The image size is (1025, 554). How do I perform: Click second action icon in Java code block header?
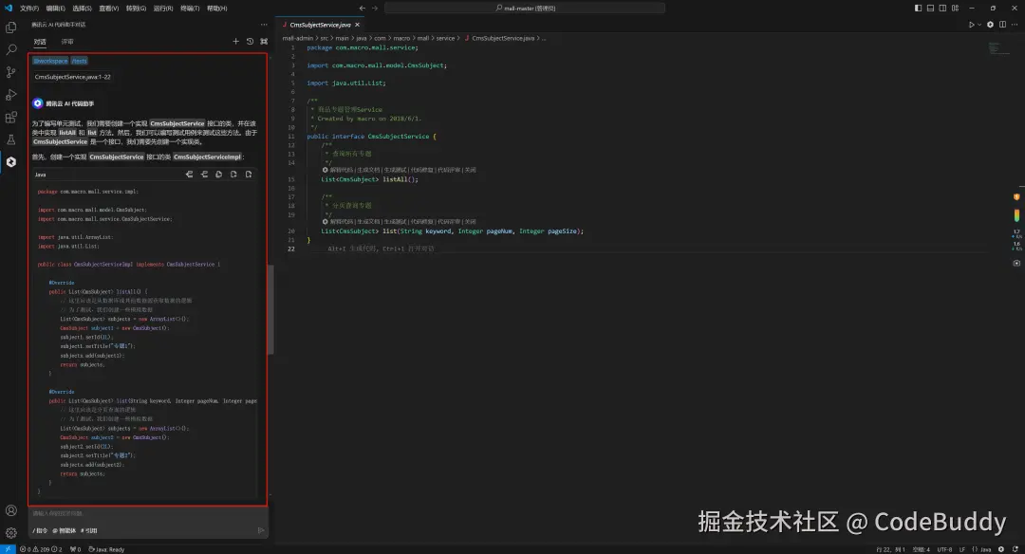pyautogui.click(x=204, y=175)
